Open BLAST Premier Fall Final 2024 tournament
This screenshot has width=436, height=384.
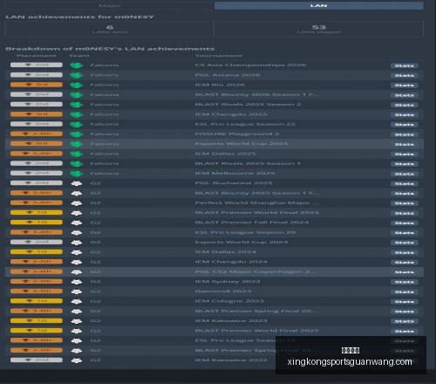tap(252, 223)
